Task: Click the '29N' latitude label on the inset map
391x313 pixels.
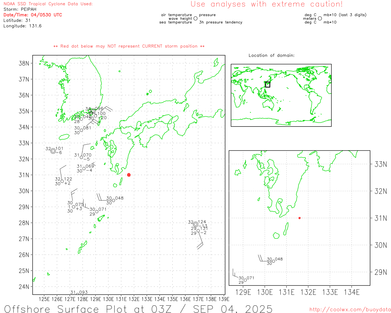Action: (x=381, y=272)
